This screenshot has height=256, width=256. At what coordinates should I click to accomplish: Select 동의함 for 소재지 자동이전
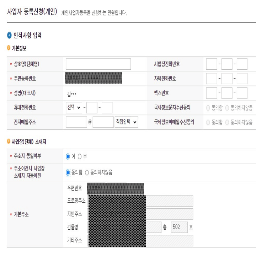68,172
